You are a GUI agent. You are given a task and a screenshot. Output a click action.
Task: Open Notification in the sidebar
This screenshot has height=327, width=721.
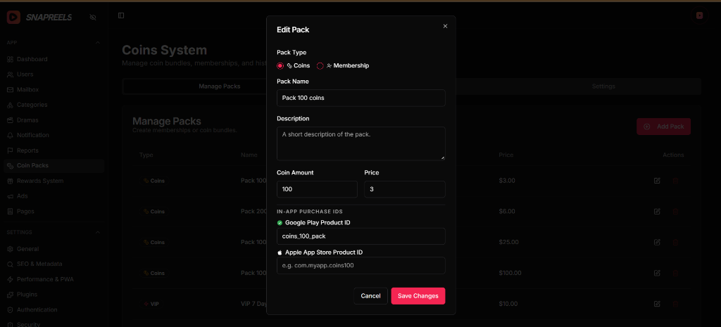(x=54, y=135)
